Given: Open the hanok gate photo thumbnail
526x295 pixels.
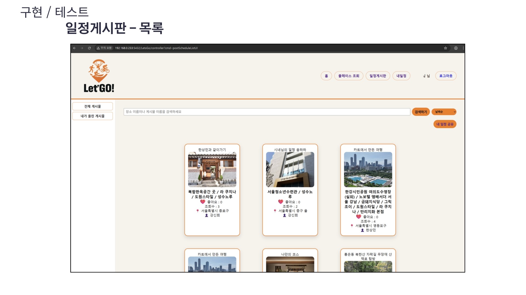Looking at the screenshot, I should pos(212,170).
